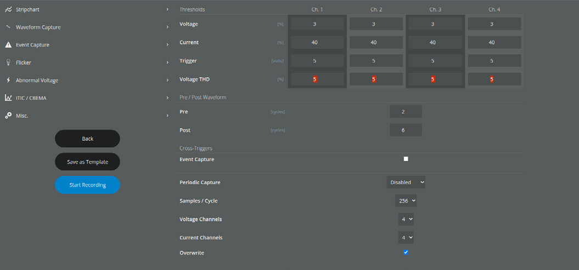
Task: Click the Stripchart chart icon
Action: point(8,9)
